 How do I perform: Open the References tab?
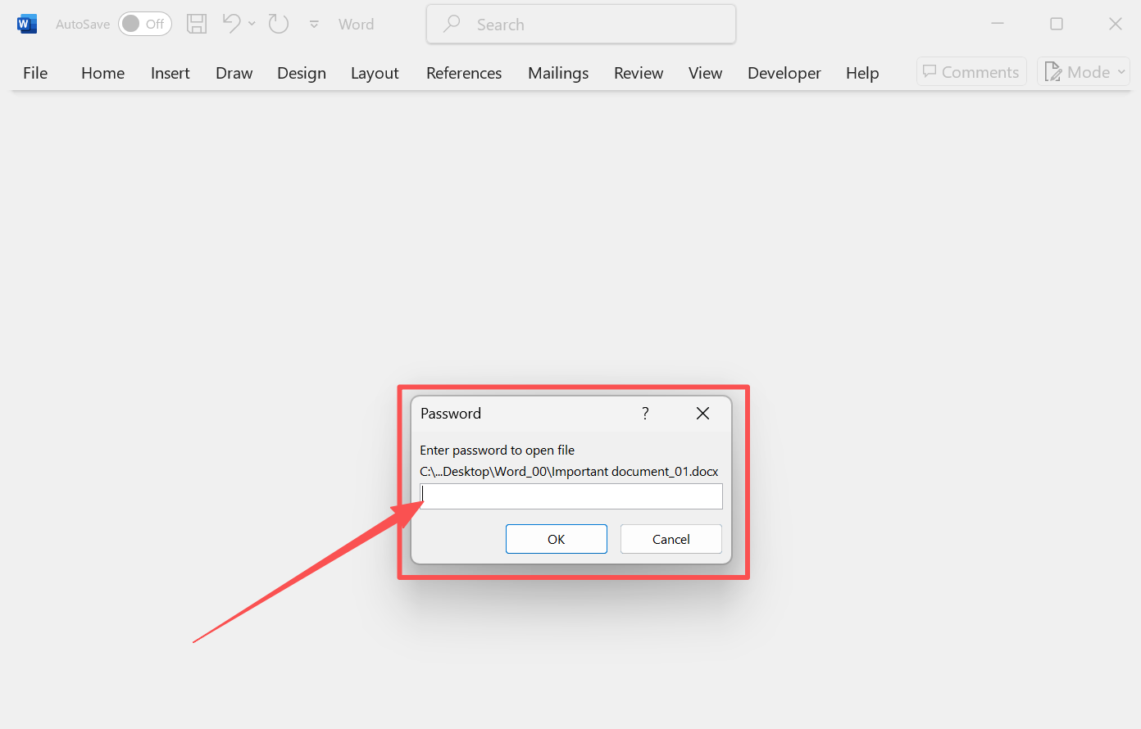click(x=464, y=73)
